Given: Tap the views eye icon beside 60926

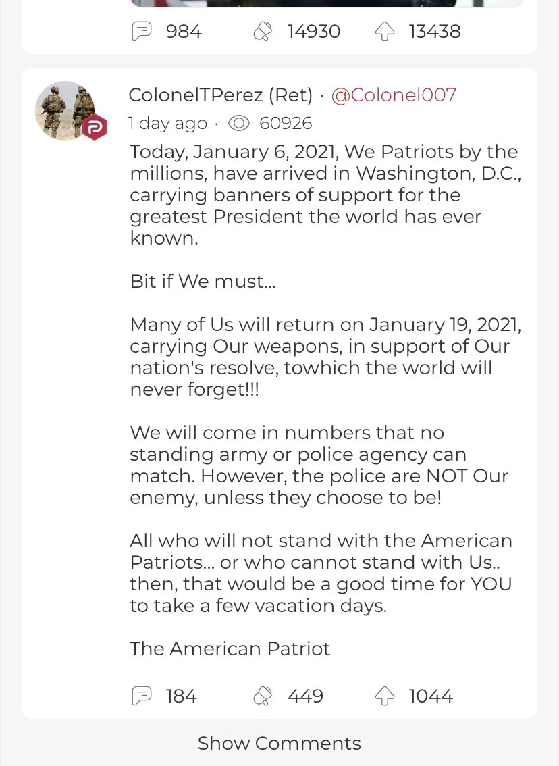Looking at the screenshot, I should pos(239,123).
